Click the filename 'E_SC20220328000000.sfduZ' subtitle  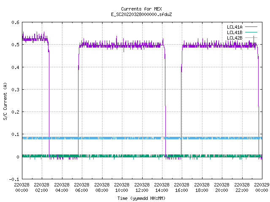tap(141, 14)
